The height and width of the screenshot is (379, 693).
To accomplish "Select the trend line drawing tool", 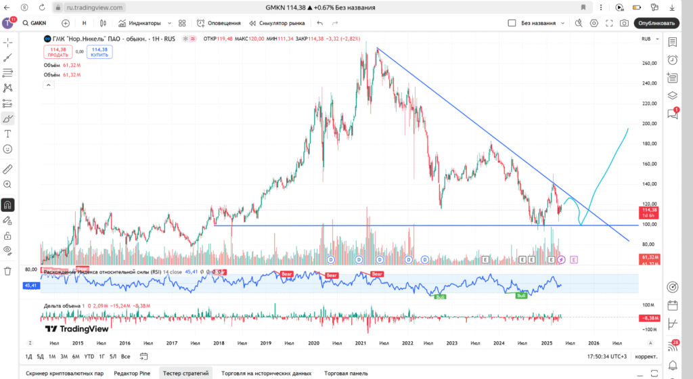I will click(x=7, y=58).
